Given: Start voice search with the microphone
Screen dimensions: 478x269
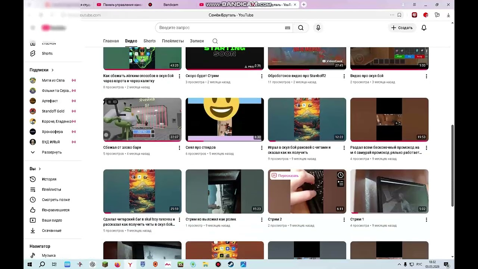Looking at the screenshot, I should coord(318,28).
